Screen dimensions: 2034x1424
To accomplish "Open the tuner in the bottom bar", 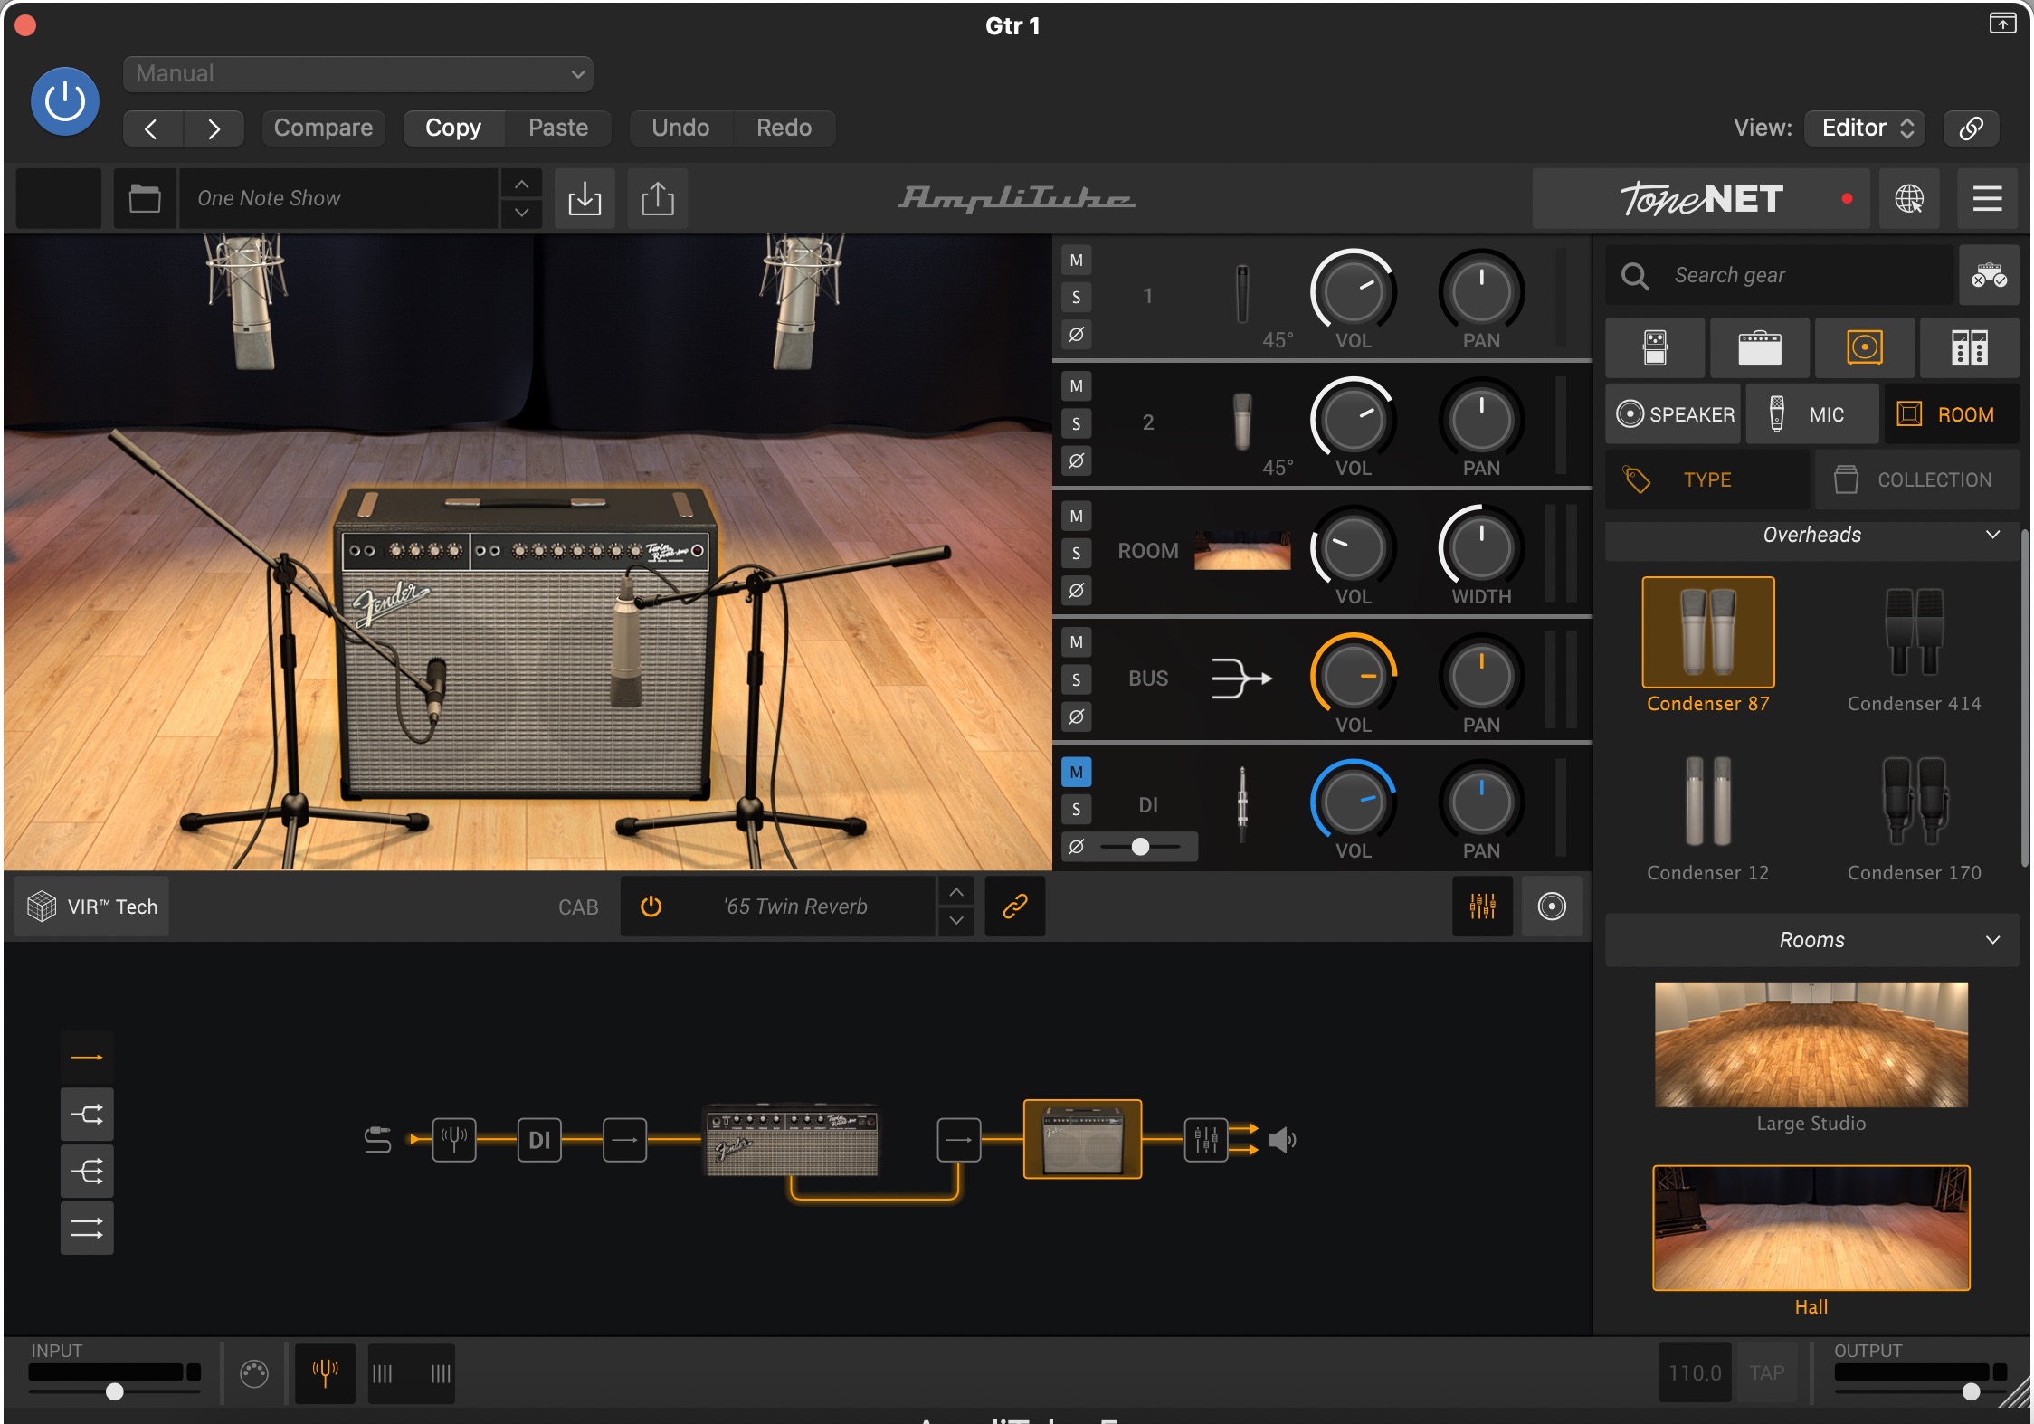I will pyautogui.click(x=325, y=1373).
